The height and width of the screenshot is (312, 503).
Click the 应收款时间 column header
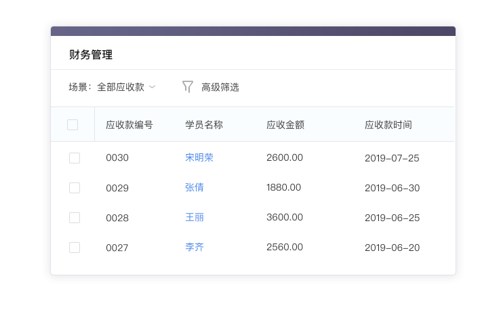point(388,125)
